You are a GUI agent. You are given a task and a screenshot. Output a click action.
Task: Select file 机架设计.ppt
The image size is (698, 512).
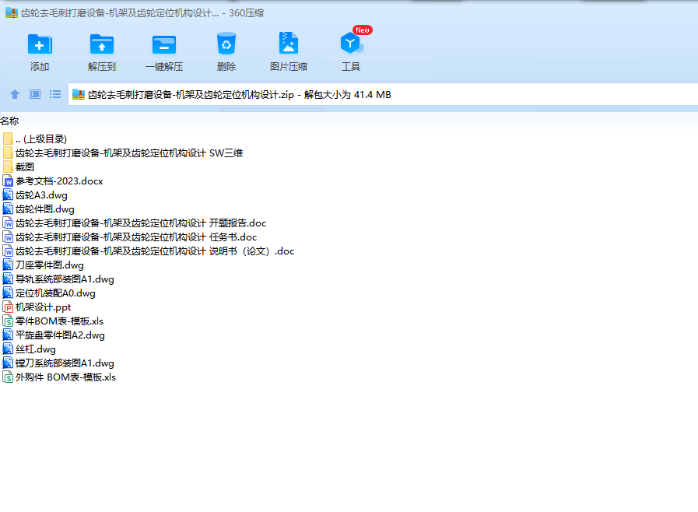pyautogui.click(x=37, y=307)
